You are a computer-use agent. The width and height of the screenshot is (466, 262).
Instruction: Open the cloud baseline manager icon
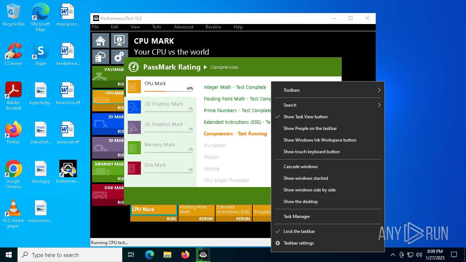click(100, 57)
